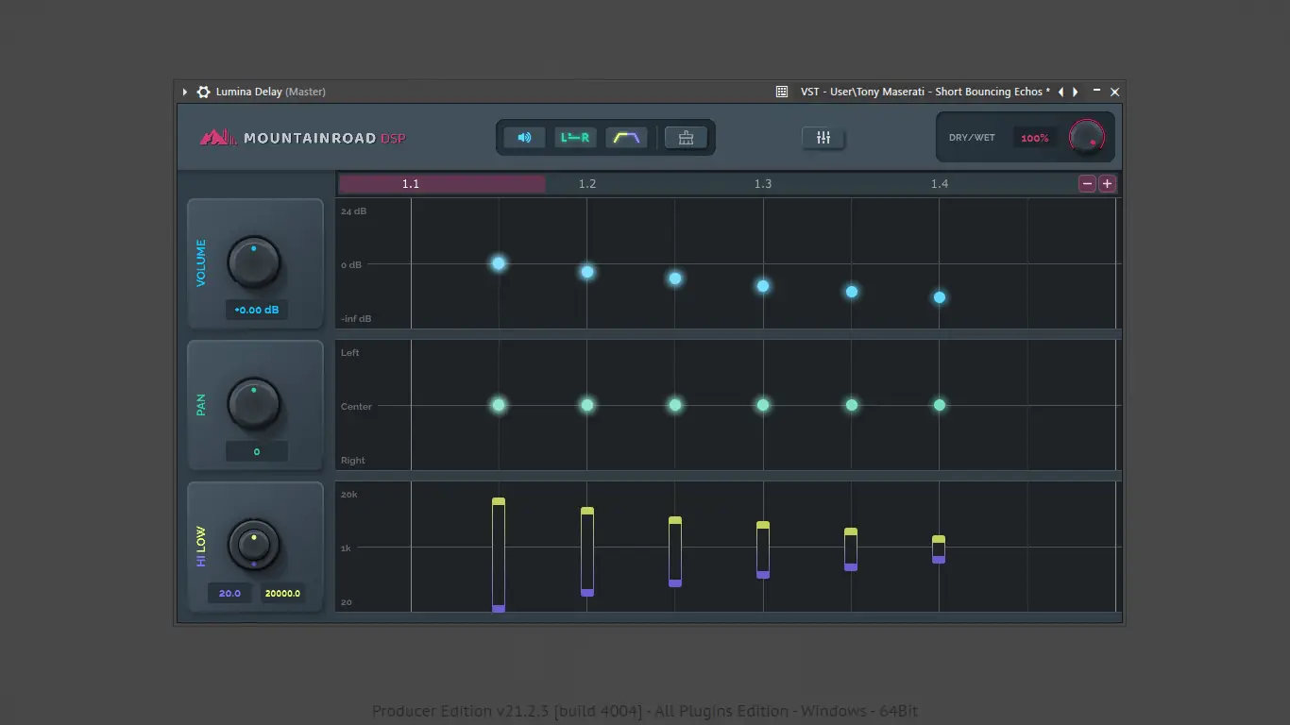
Task: Open the Tony Maserati preset selector
Action: click(925, 92)
